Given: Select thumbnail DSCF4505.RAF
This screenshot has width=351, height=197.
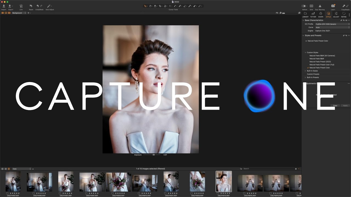Looking at the screenshot, I should [x=197, y=181].
